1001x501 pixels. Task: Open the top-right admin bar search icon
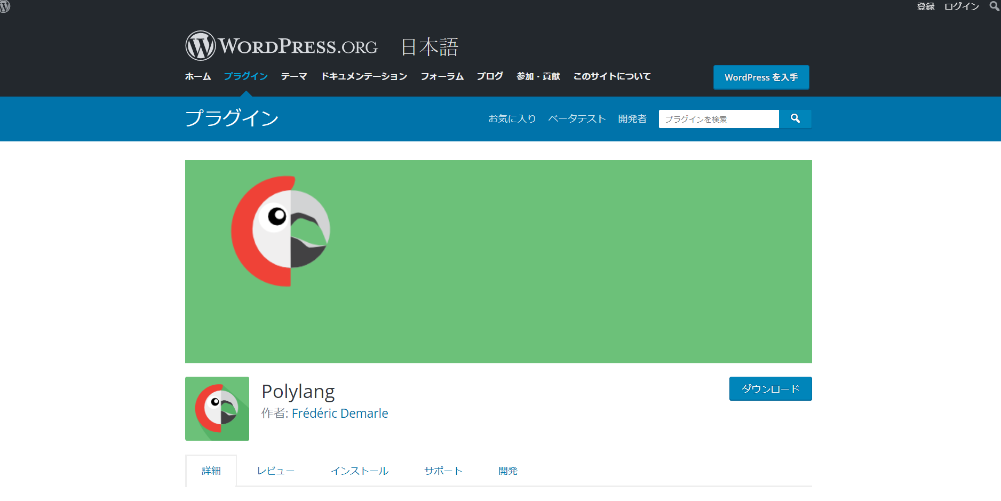tap(995, 6)
